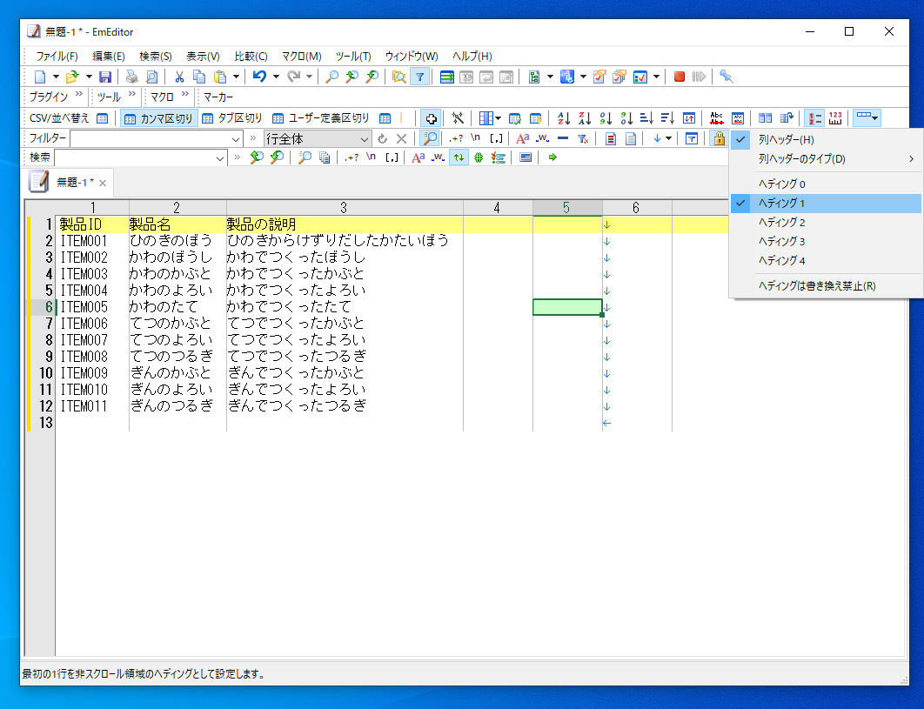Toggle the checked 列ヘッダー(H) option
924x709 pixels.
coord(825,140)
